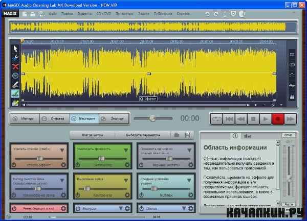Screen dimensions: 307x221
Task: Click the red X delete tool
Action: click(15, 66)
